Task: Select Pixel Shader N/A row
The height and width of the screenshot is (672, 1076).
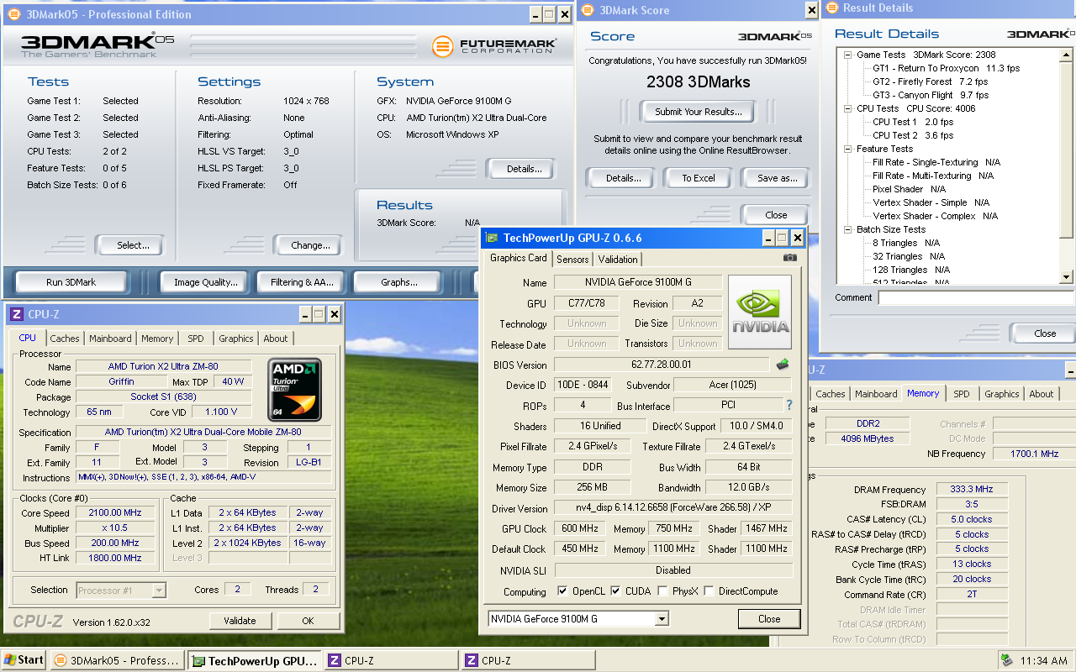Action: (x=909, y=189)
